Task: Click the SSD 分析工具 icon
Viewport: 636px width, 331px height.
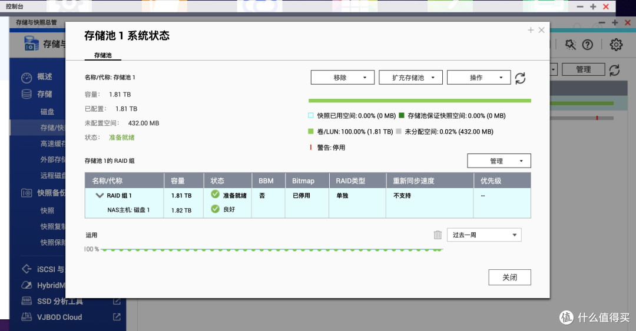Action: (x=26, y=301)
